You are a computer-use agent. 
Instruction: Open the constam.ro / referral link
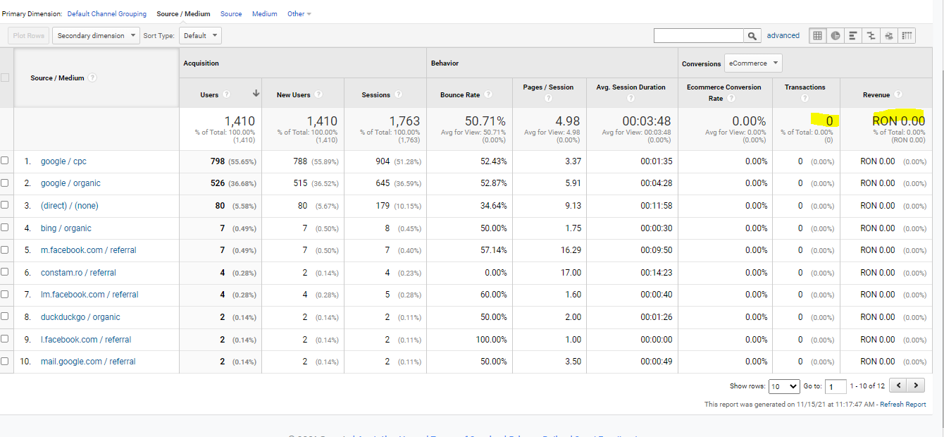[78, 273]
